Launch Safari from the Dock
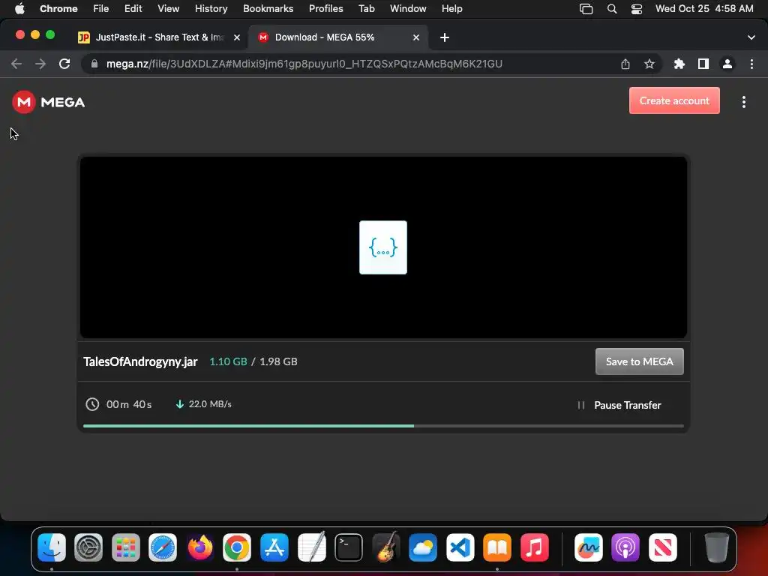768x576 pixels. [163, 547]
